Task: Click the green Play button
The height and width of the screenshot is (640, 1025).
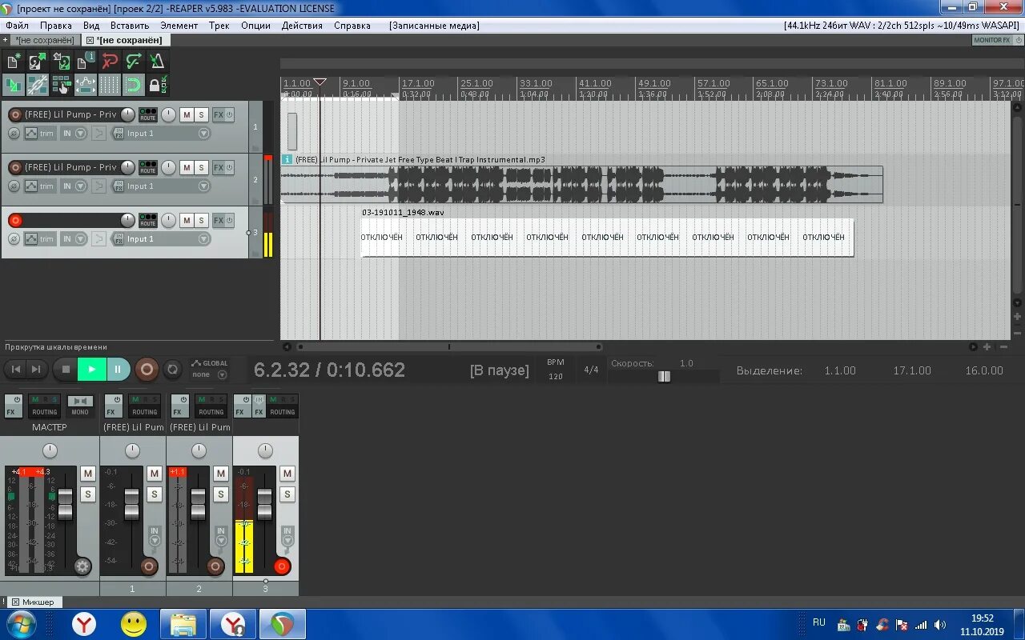Action: (x=91, y=370)
